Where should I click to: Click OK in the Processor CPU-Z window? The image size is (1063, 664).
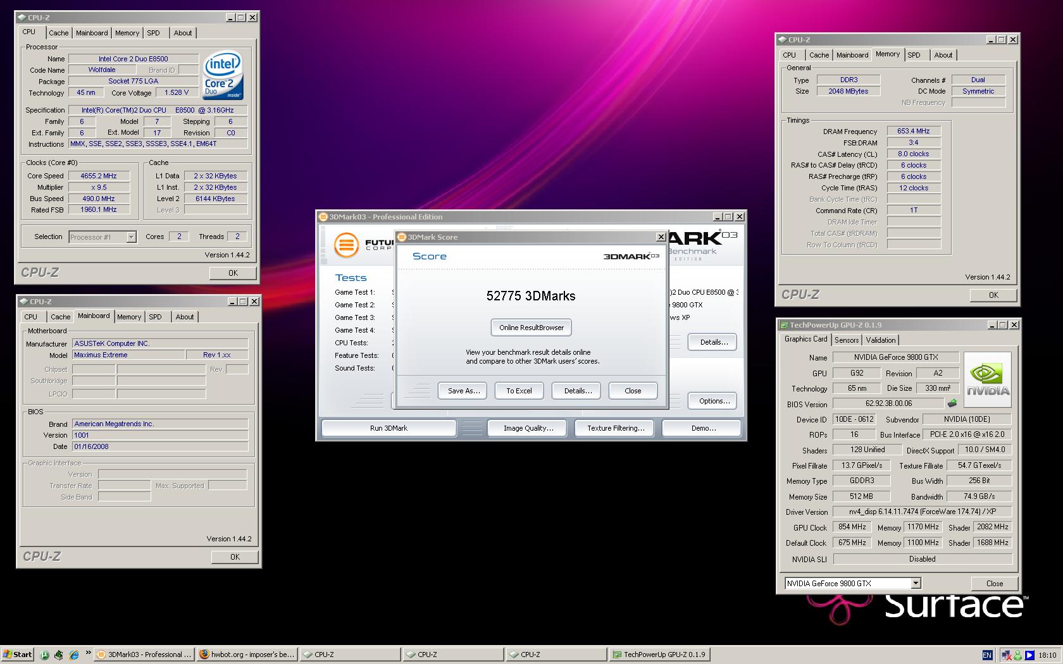pyautogui.click(x=233, y=273)
